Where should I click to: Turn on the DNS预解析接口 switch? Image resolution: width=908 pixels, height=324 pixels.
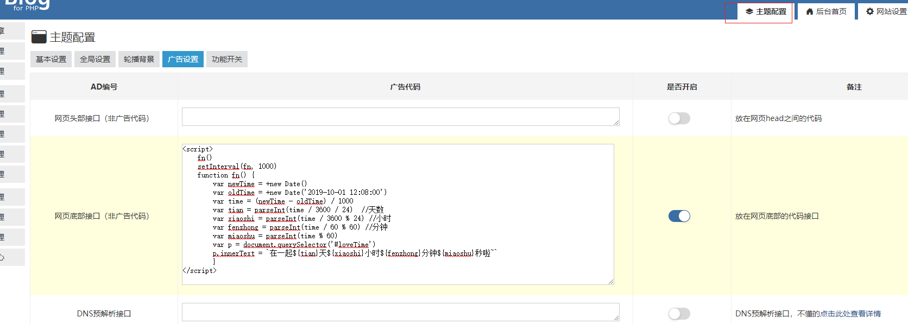pyautogui.click(x=679, y=314)
